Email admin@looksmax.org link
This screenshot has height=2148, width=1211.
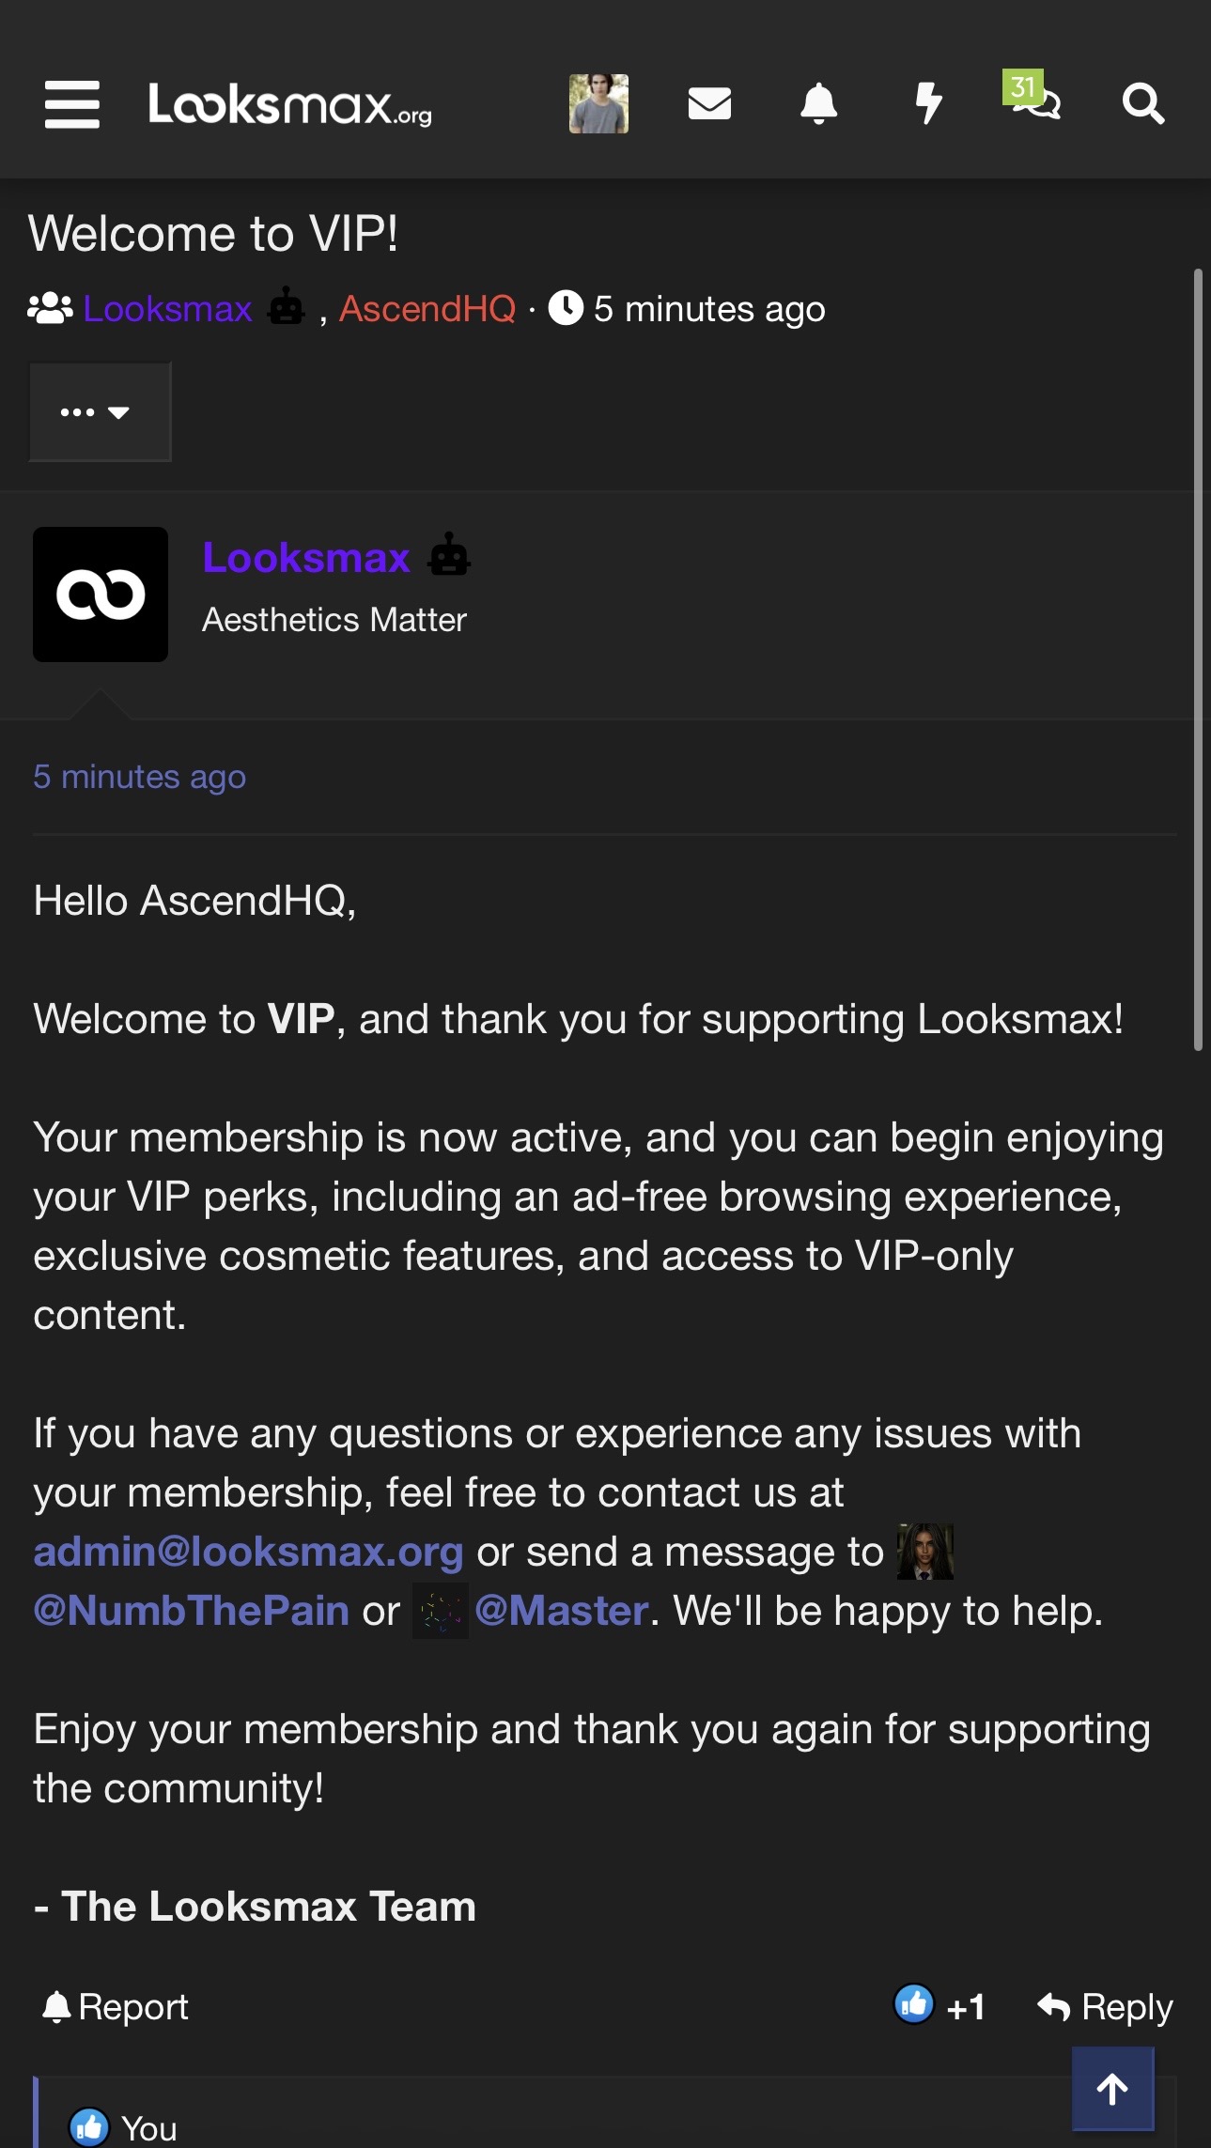[249, 1552]
